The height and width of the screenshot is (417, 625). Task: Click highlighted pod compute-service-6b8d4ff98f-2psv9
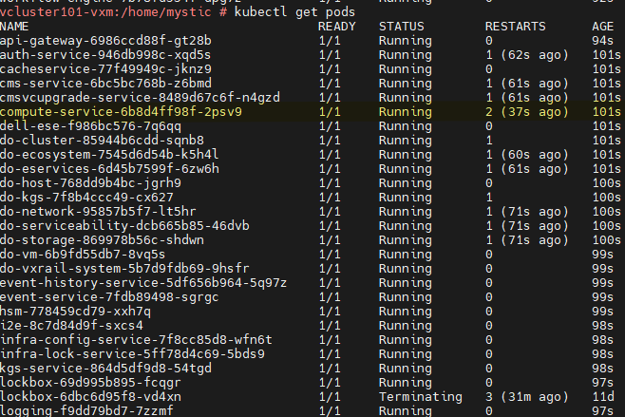point(121,112)
